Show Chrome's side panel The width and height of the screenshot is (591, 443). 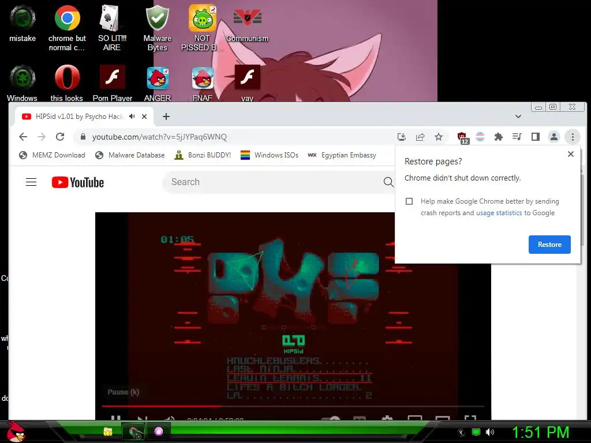point(535,137)
